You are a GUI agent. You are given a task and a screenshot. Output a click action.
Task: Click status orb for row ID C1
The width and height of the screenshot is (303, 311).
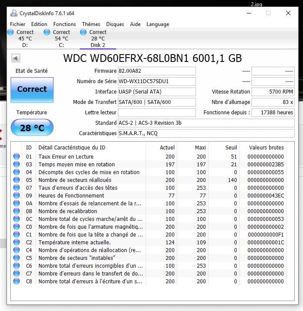[16, 234]
